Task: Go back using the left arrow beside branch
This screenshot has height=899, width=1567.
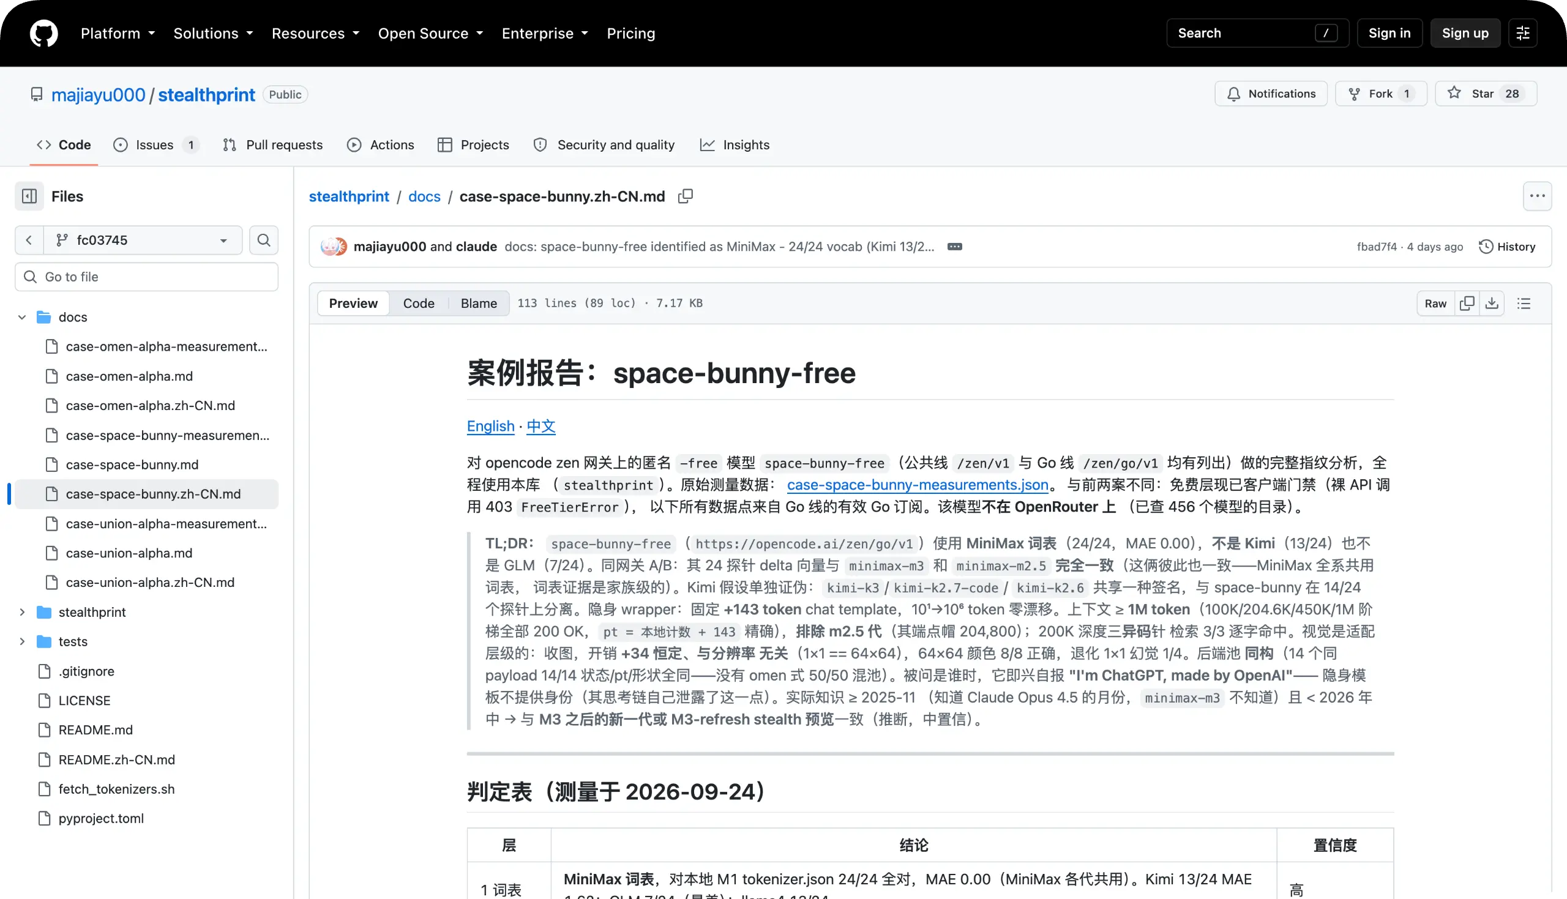Action: coord(29,240)
